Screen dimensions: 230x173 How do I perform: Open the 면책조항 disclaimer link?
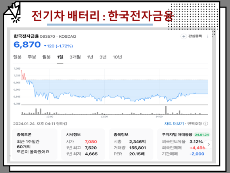[x=194, y=124]
